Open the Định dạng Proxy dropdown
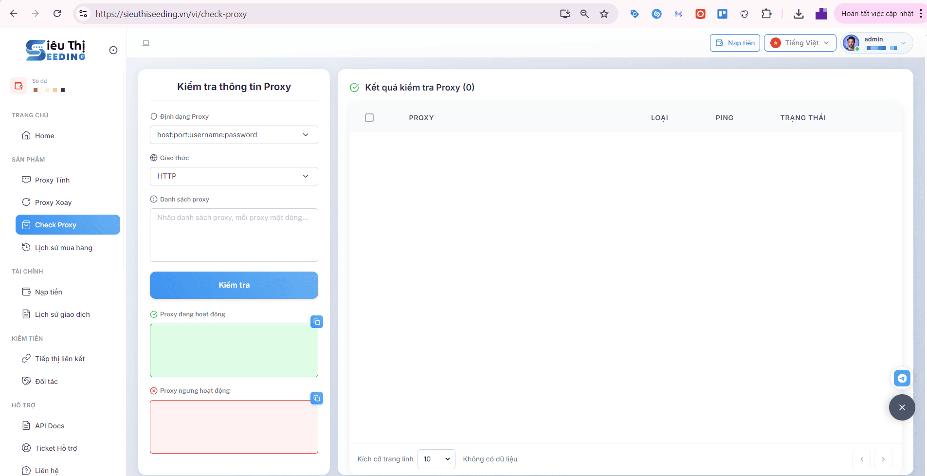Screen dimensions: 927x476 pos(234,135)
